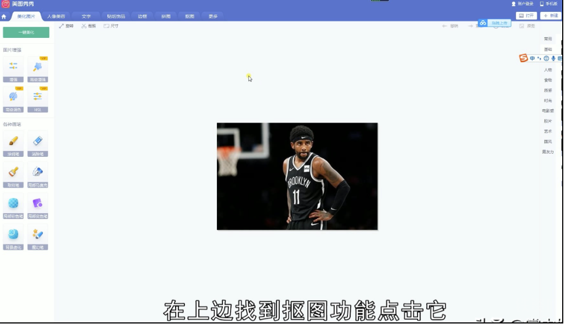Switch to the 抠图 cutout tab
The width and height of the screenshot is (566, 324).
click(x=189, y=16)
